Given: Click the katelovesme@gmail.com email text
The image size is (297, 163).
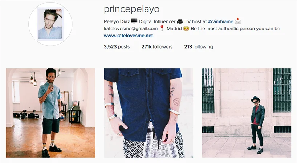Looking at the screenshot, I should pos(131,29).
